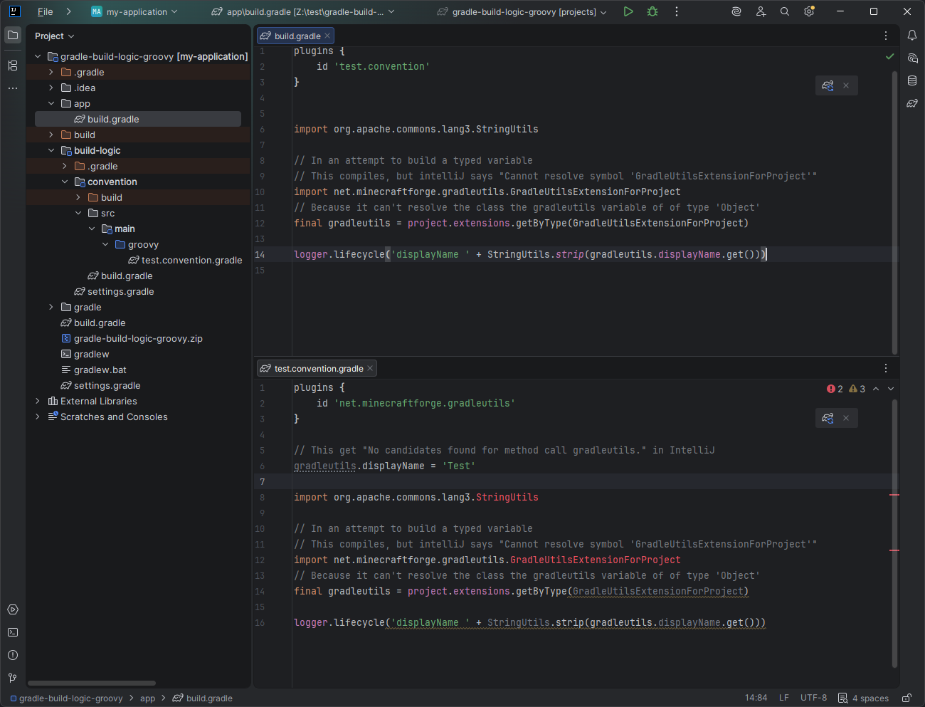Image resolution: width=925 pixels, height=707 pixels.
Task: Open top editor tab options menu
Action: coord(886,36)
